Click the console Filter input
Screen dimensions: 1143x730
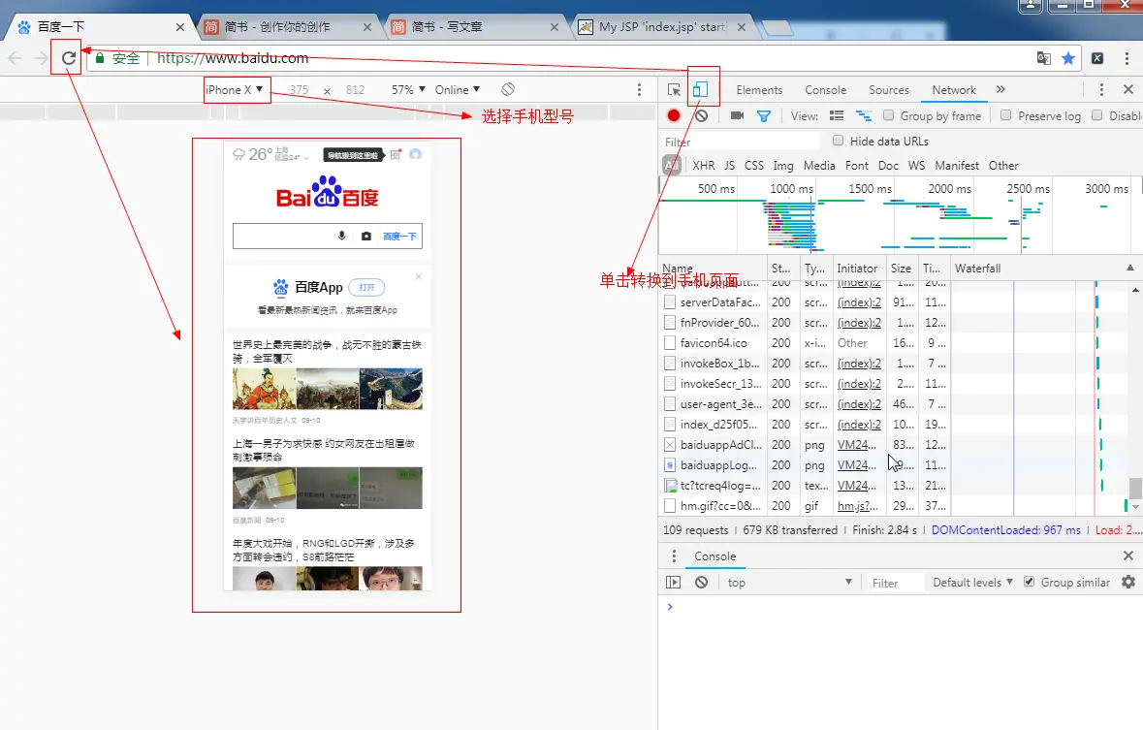click(897, 582)
